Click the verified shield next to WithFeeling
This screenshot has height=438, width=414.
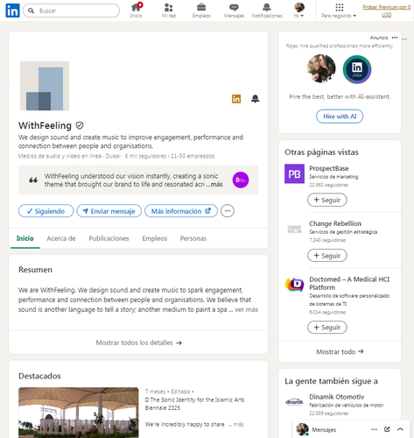[80, 125]
